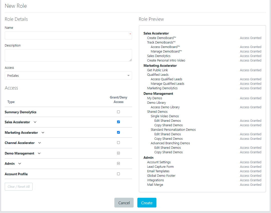
Task: Click Account Settings preview entry
Action: pyautogui.click(x=159, y=162)
